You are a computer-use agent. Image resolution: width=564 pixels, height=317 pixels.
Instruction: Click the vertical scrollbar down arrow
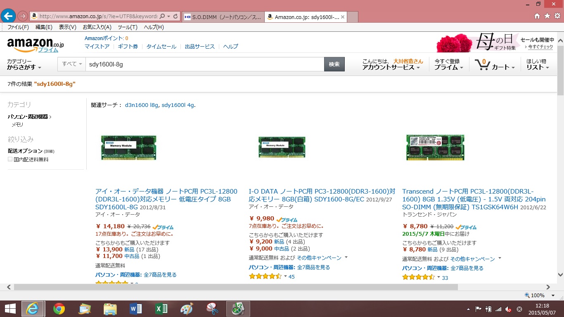pyautogui.click(x=560, y=274)
